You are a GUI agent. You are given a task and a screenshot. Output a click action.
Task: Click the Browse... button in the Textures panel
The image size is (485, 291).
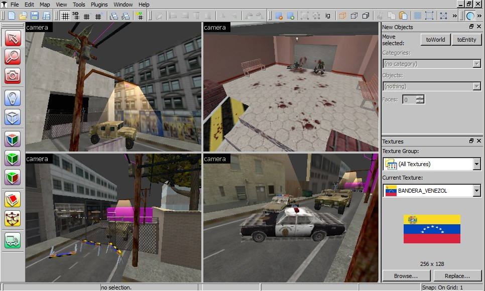[x=407, y=275]
